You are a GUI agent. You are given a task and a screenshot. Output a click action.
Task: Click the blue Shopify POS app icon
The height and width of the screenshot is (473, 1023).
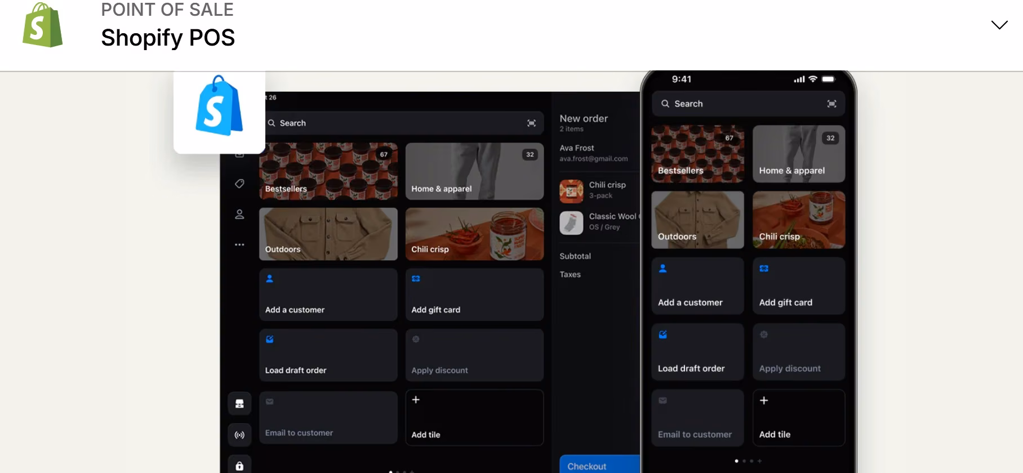pos(219,106)
